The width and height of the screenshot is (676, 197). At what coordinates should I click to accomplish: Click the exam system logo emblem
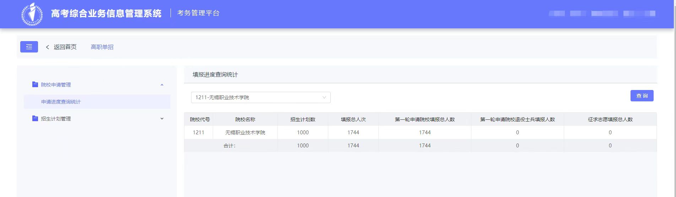32,14
